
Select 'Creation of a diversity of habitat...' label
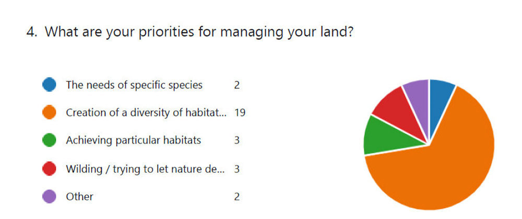point(146,113)
